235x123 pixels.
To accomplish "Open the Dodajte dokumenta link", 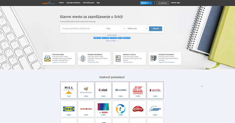I will point(93,62).
